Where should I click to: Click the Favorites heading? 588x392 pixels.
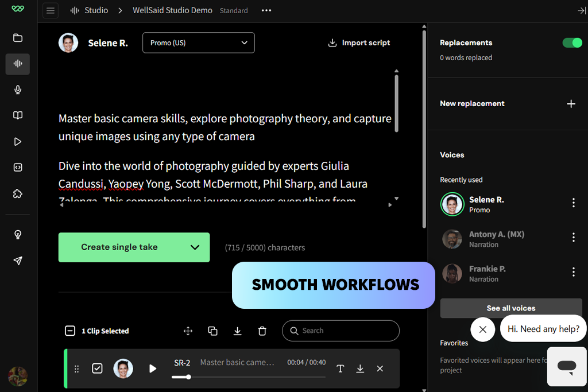[x=454, y=343]
